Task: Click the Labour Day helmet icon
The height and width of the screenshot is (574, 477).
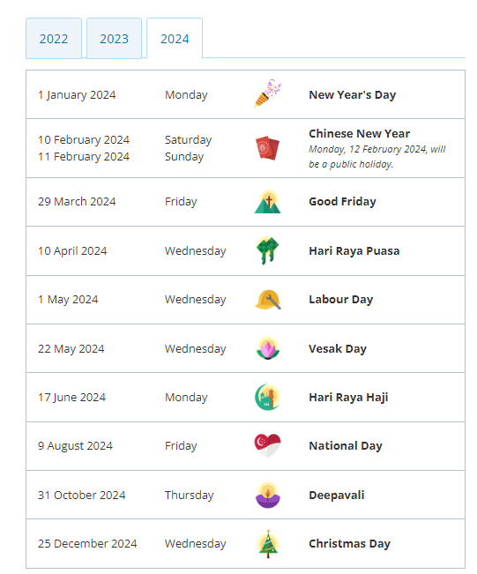Action: pos(268,300)
